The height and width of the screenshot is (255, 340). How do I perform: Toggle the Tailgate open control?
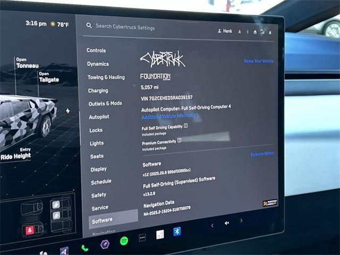[48, 78]
